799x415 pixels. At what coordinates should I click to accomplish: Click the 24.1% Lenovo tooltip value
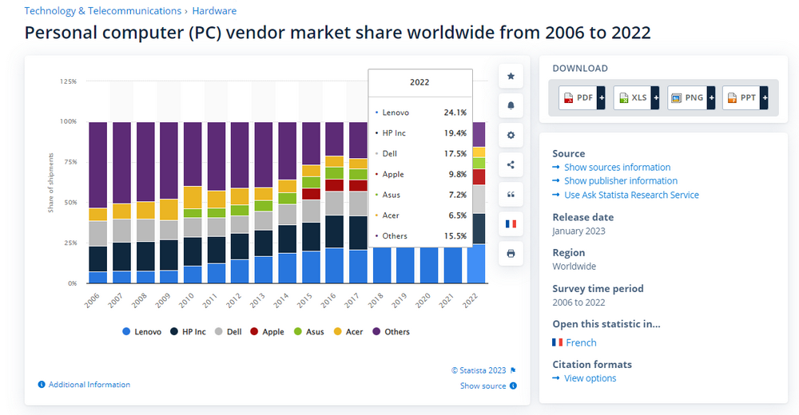[x=455, y=113]
